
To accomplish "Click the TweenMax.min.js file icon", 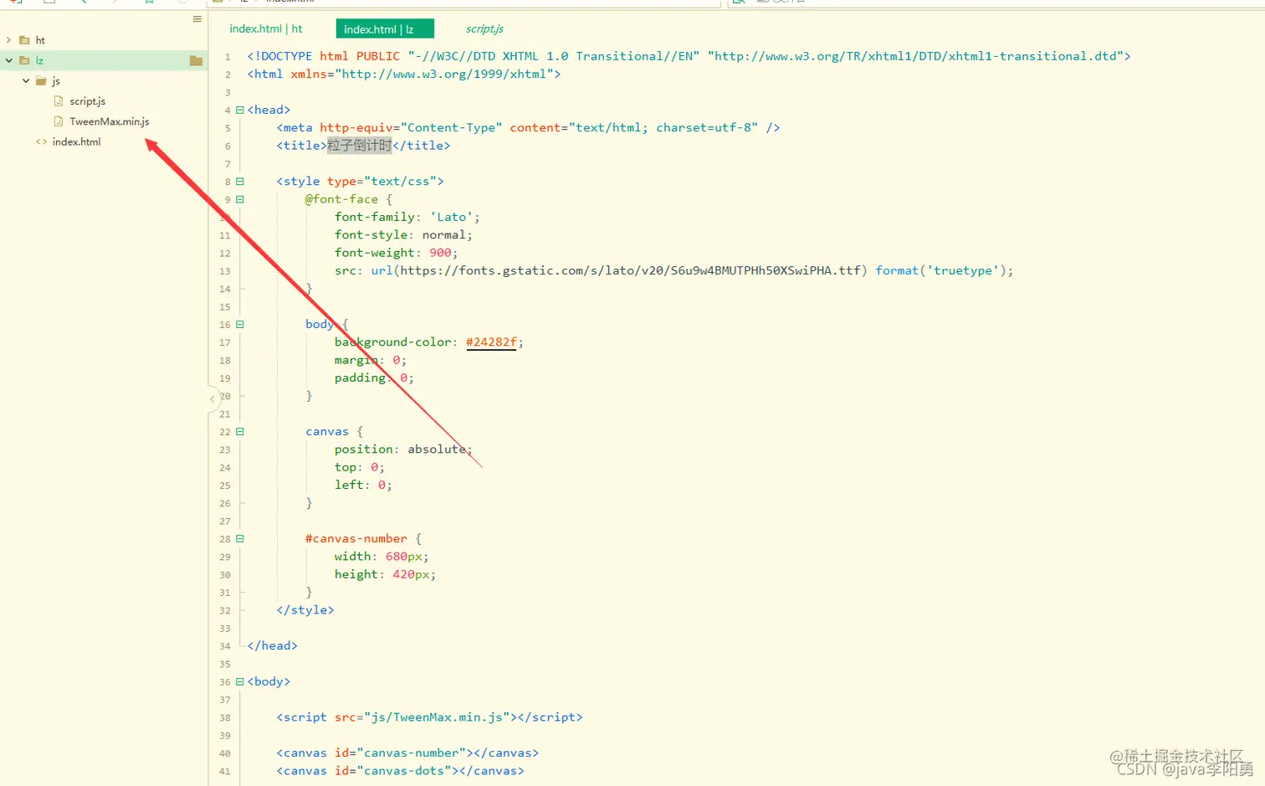I will point(59,121).
